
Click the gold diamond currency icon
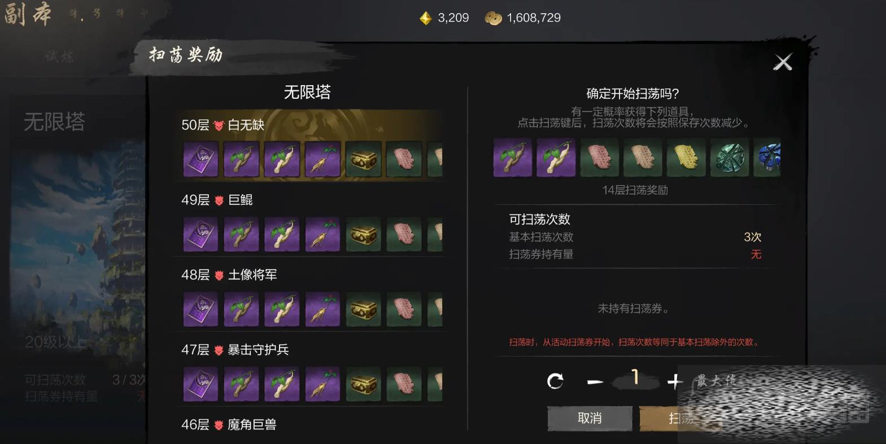(426, 19)
